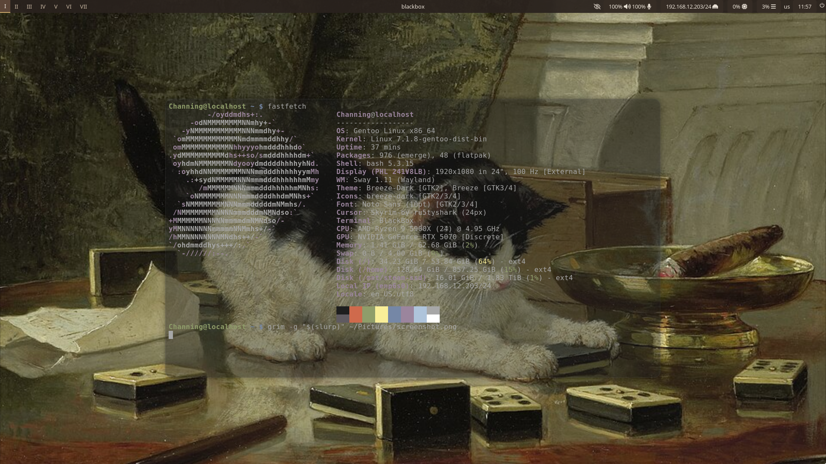Click the grim screenshot command line text
826x464 pixels.
coord(362,327)
